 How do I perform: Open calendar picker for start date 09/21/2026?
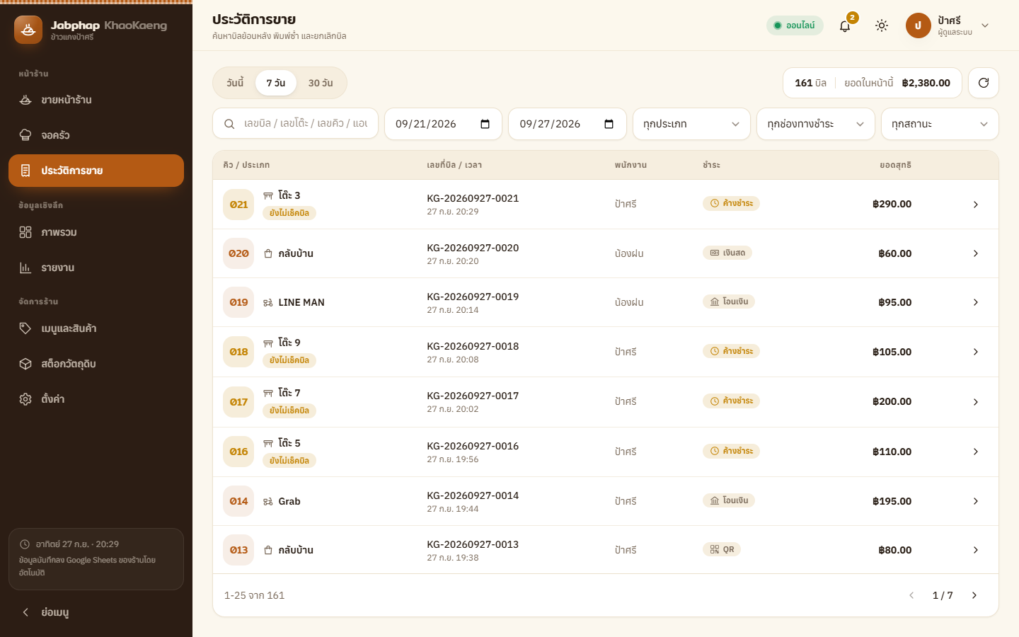click(485, 124)
